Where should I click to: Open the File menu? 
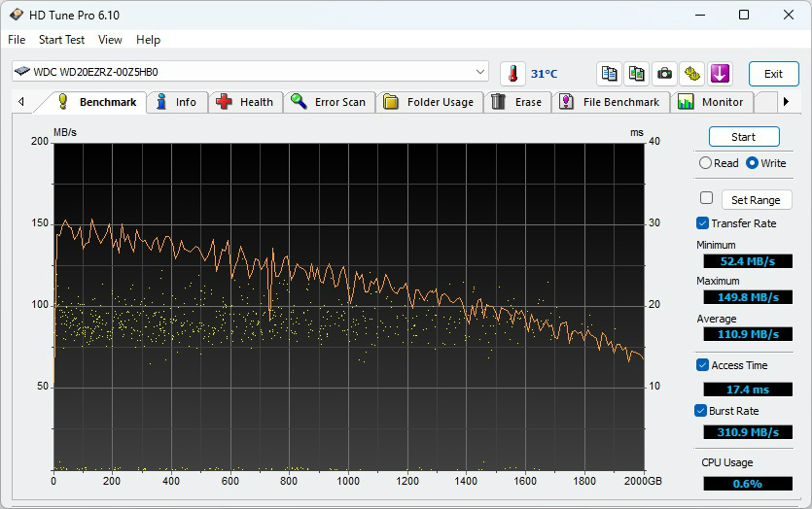(17, 40)
